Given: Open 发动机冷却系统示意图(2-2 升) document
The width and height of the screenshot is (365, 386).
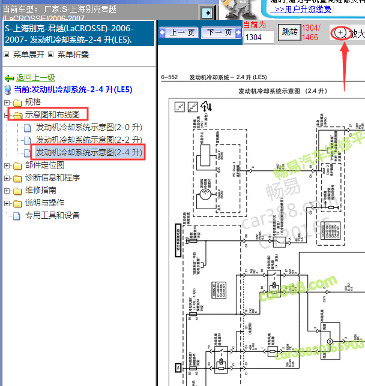Looking at the screenshot, I should (89, 140).
